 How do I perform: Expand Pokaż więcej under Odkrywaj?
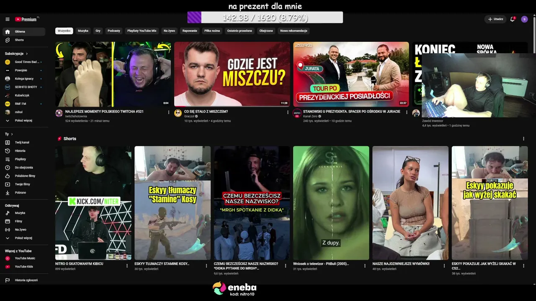[x=24, y=238]
